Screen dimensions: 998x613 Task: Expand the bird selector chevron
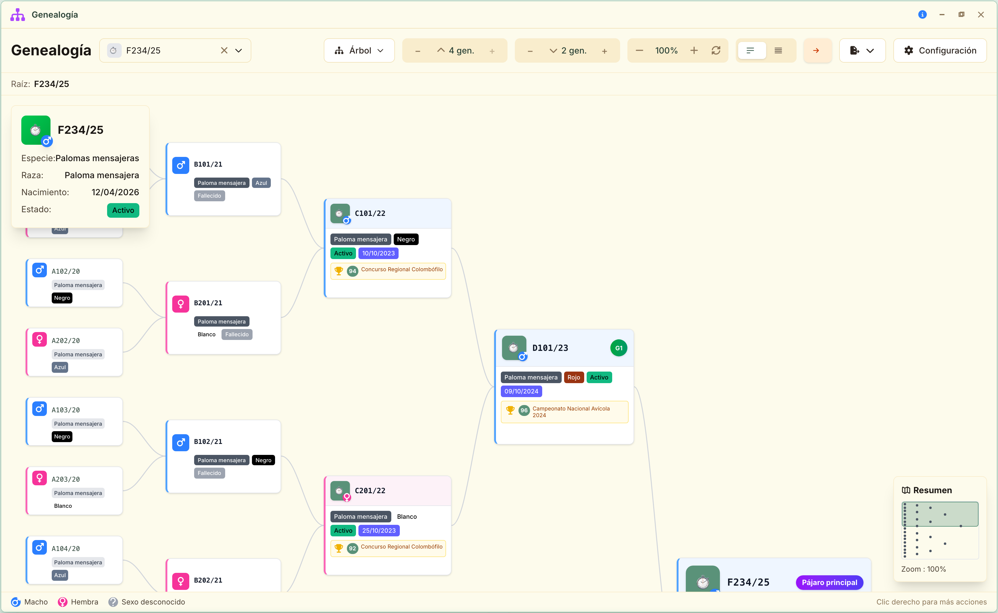pos(239,50)
